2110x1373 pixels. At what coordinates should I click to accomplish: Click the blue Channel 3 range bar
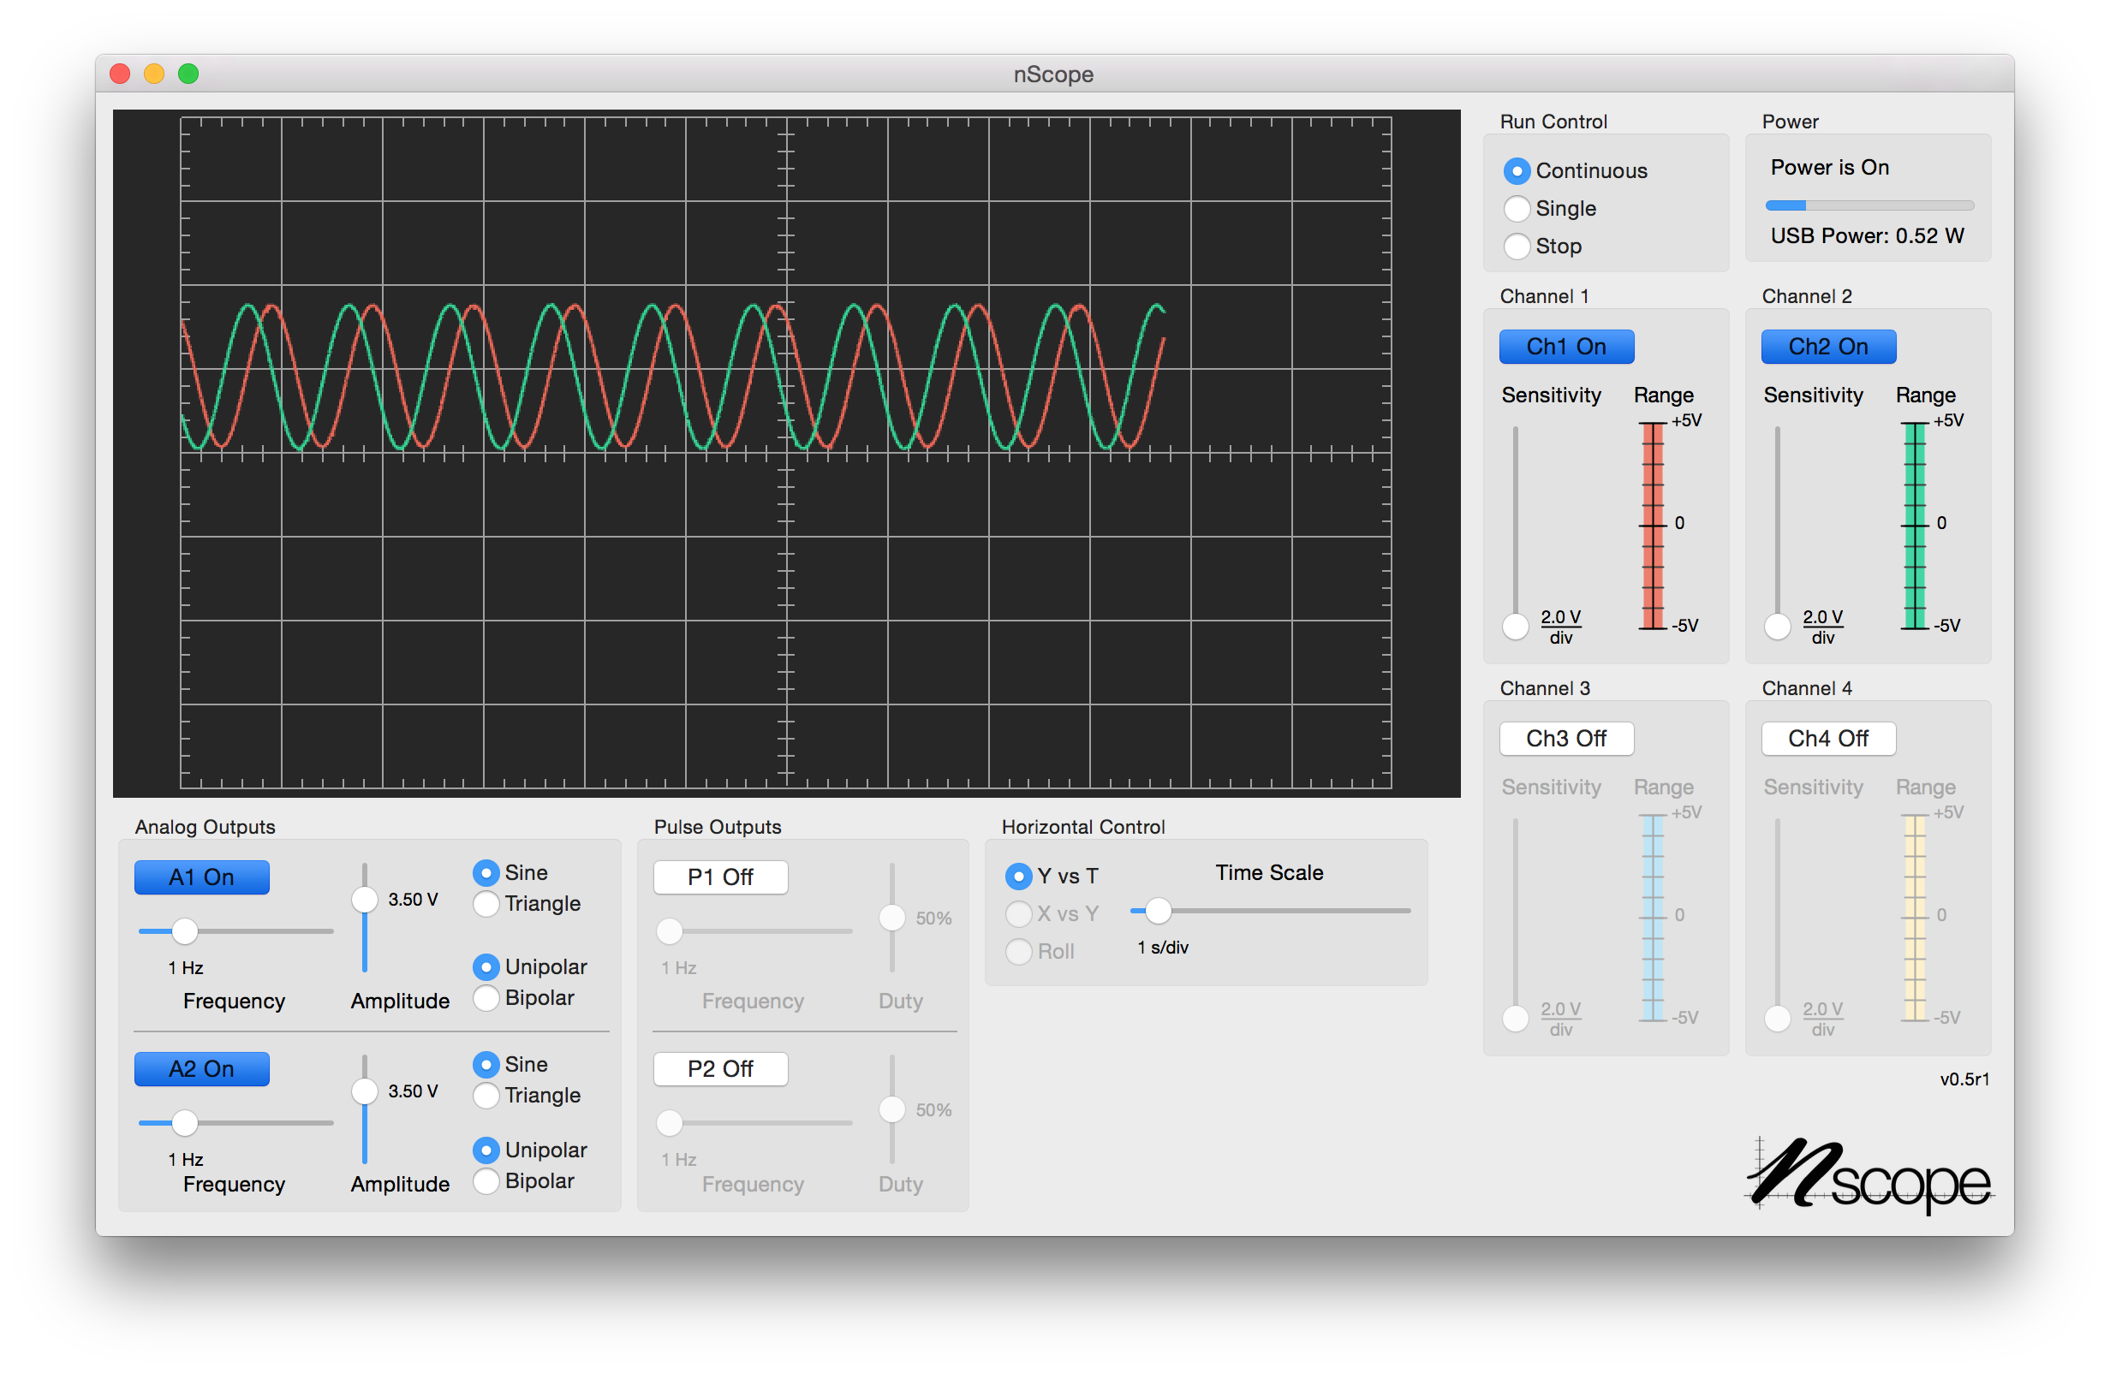(1653, 918)
